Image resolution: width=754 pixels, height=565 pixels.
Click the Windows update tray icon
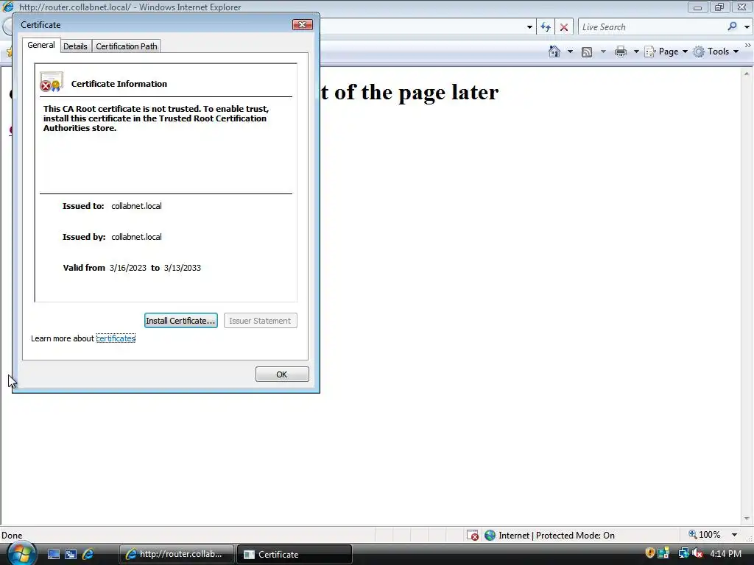663,553
